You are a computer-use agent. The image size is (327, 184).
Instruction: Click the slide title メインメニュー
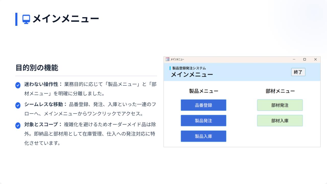(x=65, y=19)
